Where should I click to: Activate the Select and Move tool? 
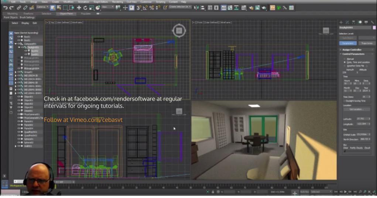tap(79, 7)
